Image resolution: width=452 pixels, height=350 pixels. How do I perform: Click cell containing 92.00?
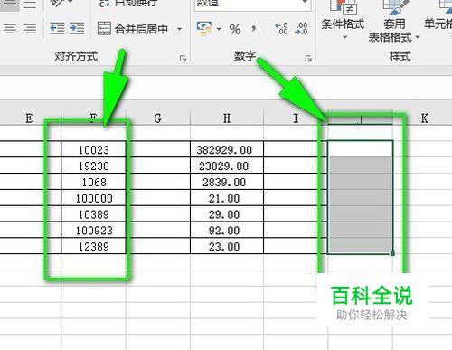[x=227, y=230]
